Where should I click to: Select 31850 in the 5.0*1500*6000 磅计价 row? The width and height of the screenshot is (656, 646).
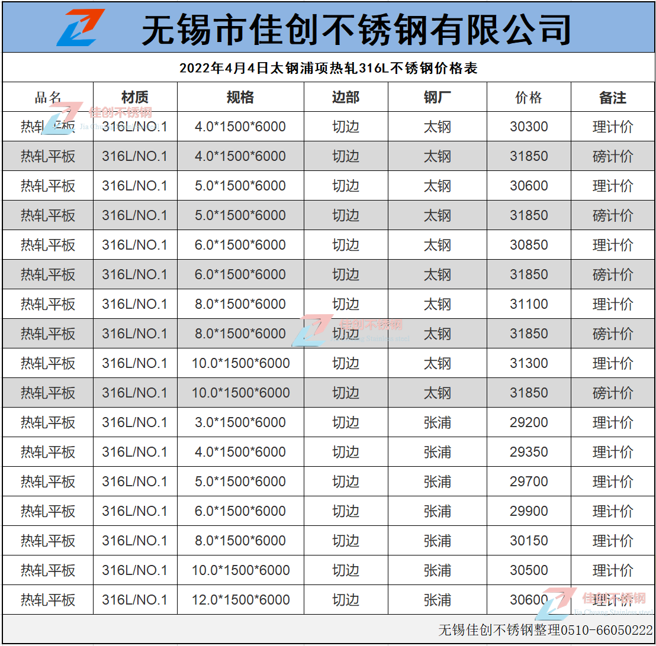click(x=529, y=215)
